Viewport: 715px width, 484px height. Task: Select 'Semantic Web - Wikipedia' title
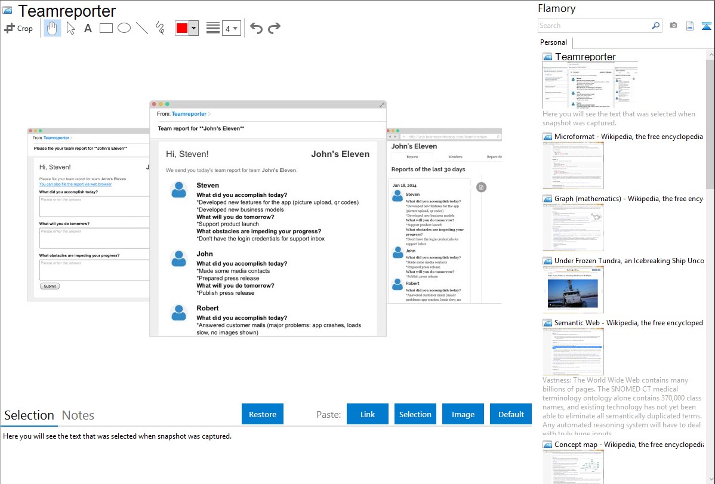click(x=628, y=322)
